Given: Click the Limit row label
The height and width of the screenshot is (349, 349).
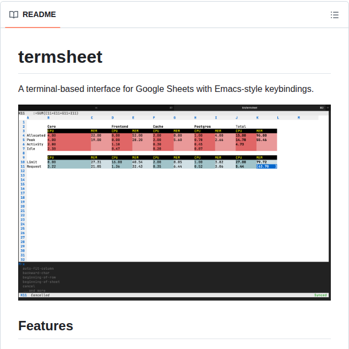Looking at the screenshot, I should pyautogui.click(x=32, y=162).
